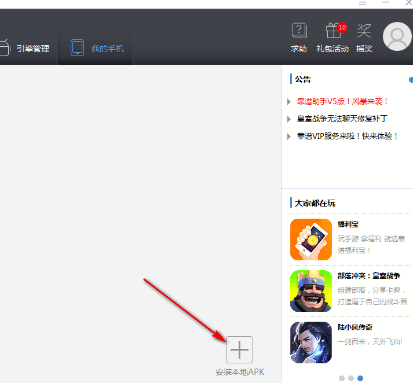Switch to the 引擎管理 tab
Viewport: 413px width, 383px height.
25,48
